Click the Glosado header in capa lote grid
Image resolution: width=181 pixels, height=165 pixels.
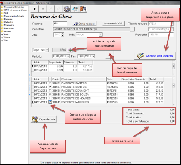(70, 62)
